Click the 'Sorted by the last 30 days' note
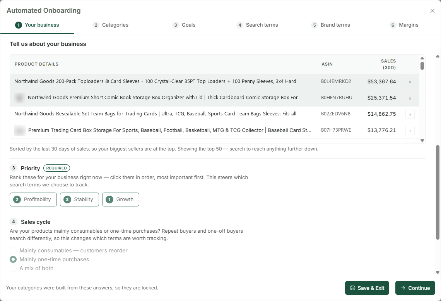 164,149
